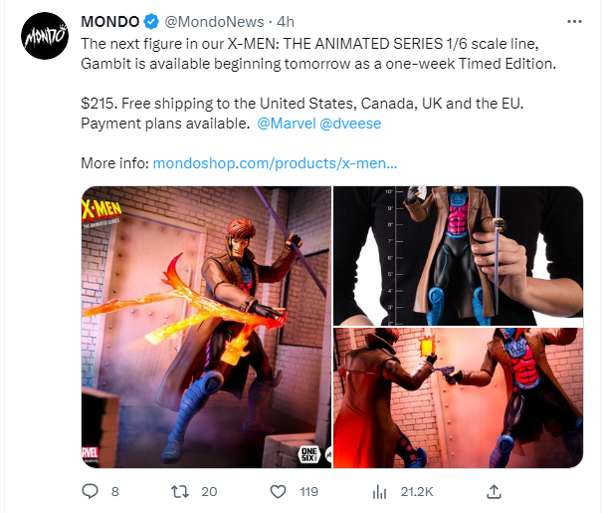Click the 20 reposts count
This screenshot has width=602, height=513.
click(209, 491)
